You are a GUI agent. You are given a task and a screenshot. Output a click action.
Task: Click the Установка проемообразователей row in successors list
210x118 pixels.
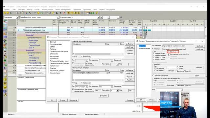pos(98,73)
